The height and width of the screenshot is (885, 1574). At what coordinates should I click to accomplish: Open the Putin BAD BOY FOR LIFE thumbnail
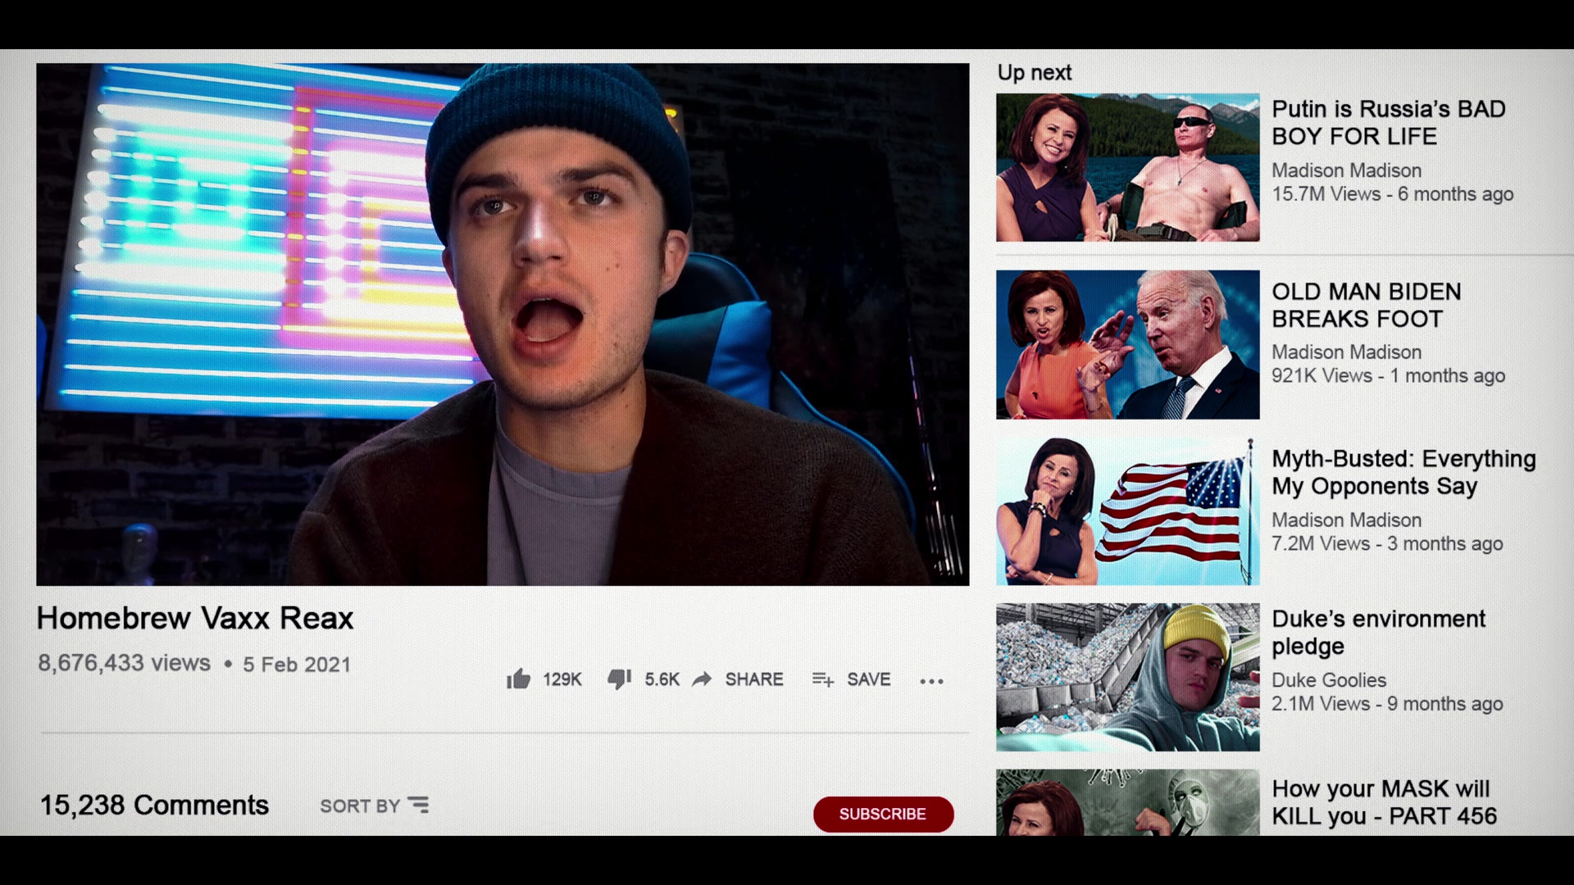click(1127, 167)
